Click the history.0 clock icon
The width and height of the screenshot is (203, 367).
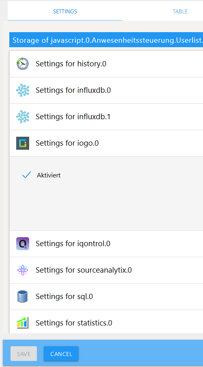[x=23, y=63]
